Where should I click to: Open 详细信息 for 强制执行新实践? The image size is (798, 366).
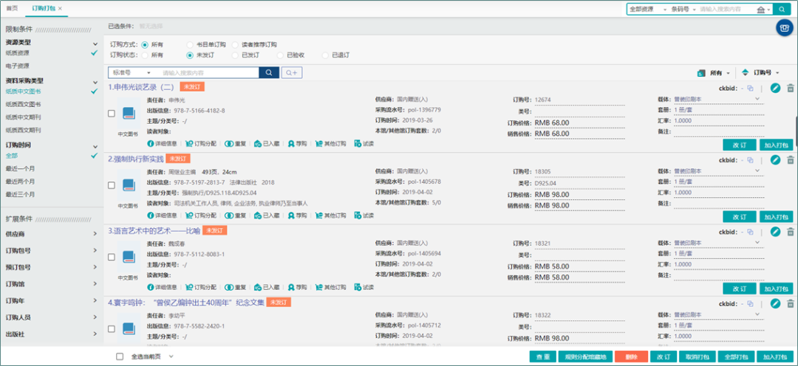click(162, 215)
